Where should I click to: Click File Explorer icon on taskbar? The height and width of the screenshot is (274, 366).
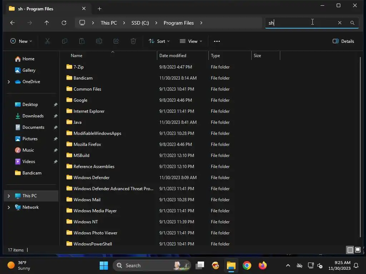tap(231, 265)
